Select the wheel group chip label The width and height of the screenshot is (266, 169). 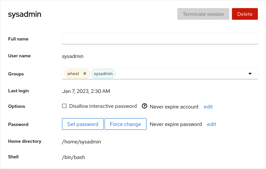tap(73, 73)
